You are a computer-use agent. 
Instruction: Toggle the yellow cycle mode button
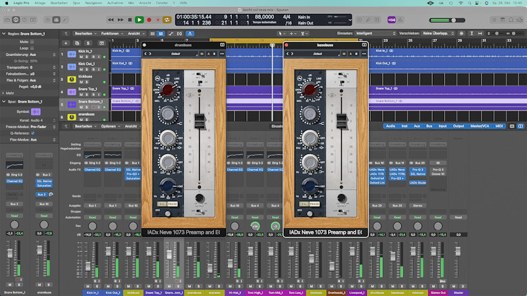(x=167, y=20)
